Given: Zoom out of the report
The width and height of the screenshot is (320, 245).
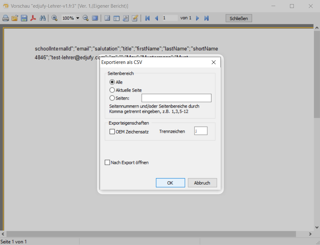Looking at the screenshot, I should [x=86, y=18].
